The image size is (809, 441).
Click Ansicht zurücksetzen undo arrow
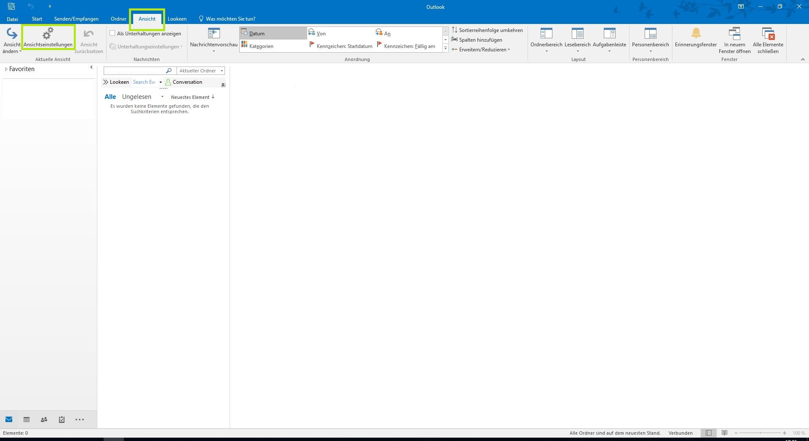88,40
